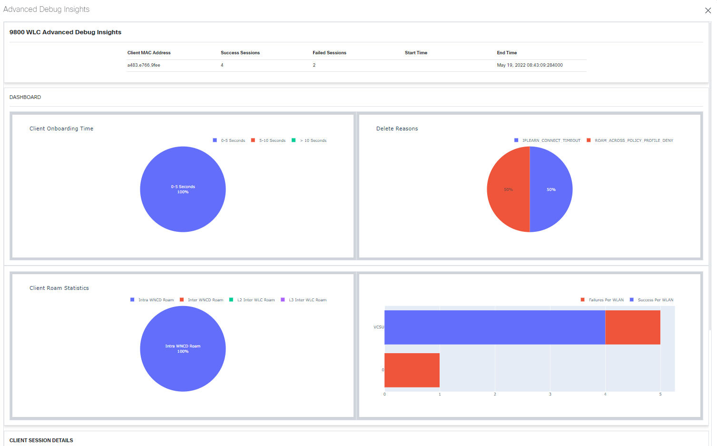
Task: Click the blue VCSU success bar
Action: coord(494,327)
